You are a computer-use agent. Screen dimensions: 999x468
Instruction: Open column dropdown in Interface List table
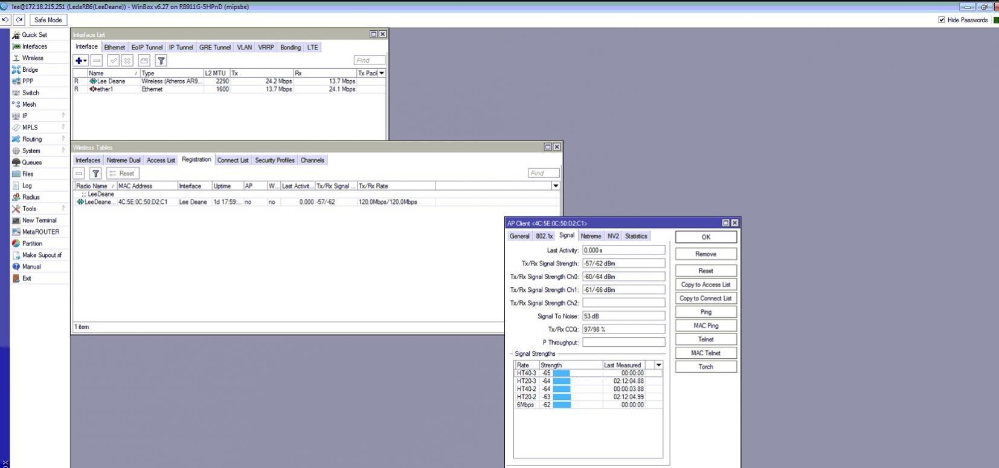tap(381, 73)
